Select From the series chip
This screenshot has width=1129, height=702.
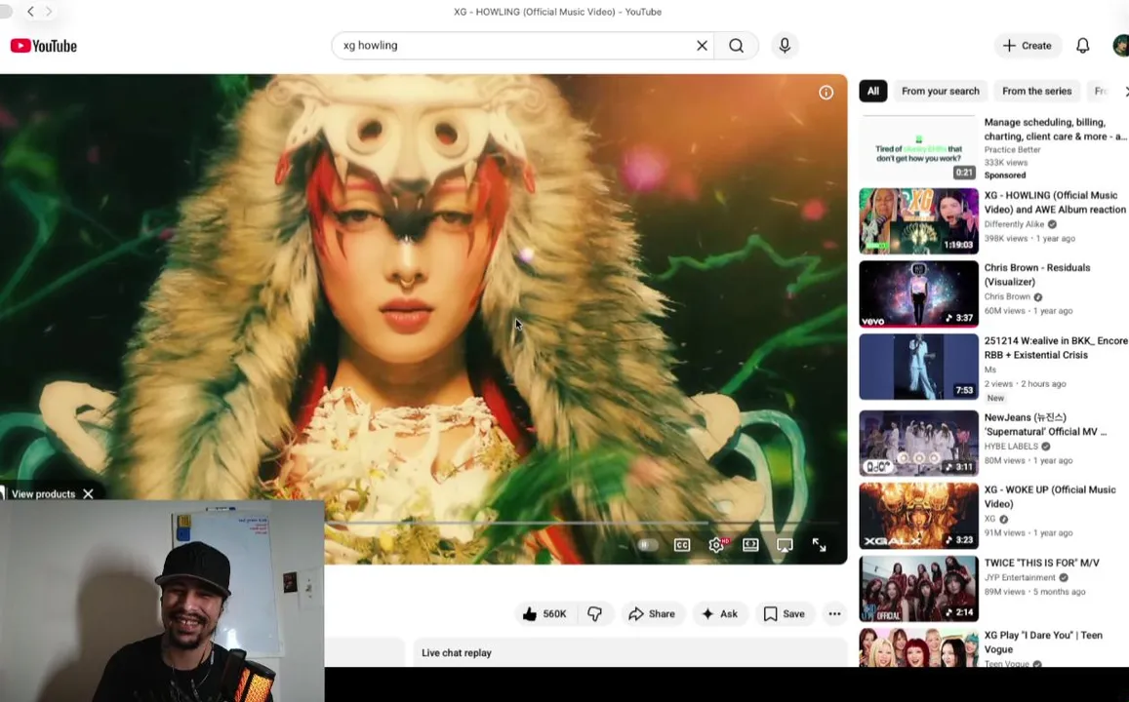(x=1037, y=92)
